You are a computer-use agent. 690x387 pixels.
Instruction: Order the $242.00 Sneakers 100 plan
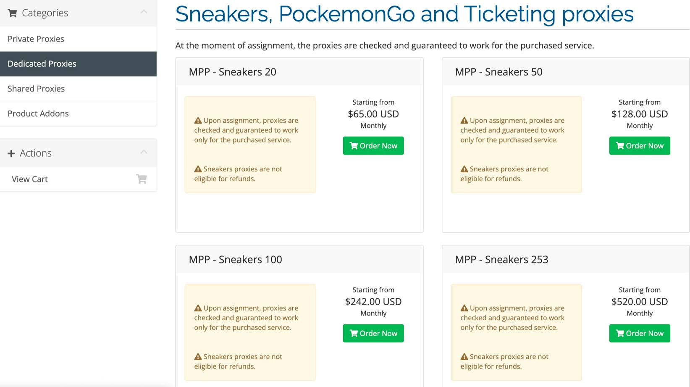point(373,333)
